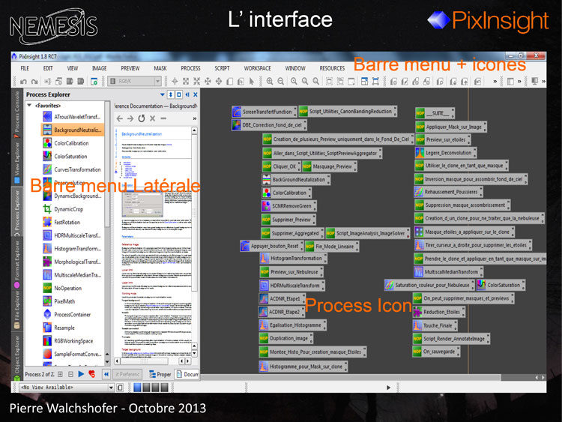Go back in documentation browser
Viewport: 562px width, 422px height.
(x=120, y=118)
